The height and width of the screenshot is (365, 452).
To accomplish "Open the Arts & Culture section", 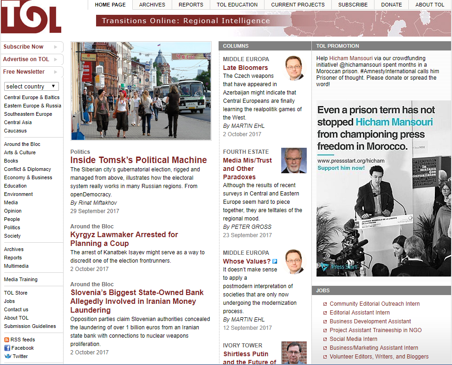I will coord(20,153).
